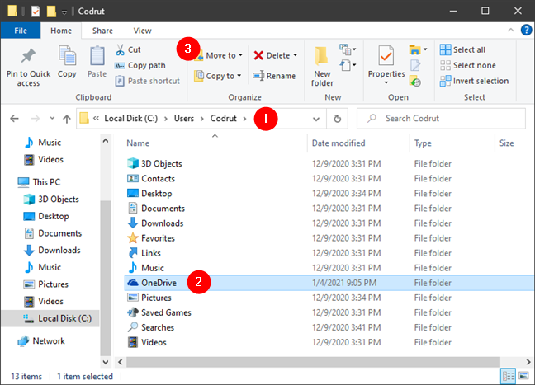Screen dimensions: 535x385
Task: Click the History icon in Open group
Action: pos(415,81)
